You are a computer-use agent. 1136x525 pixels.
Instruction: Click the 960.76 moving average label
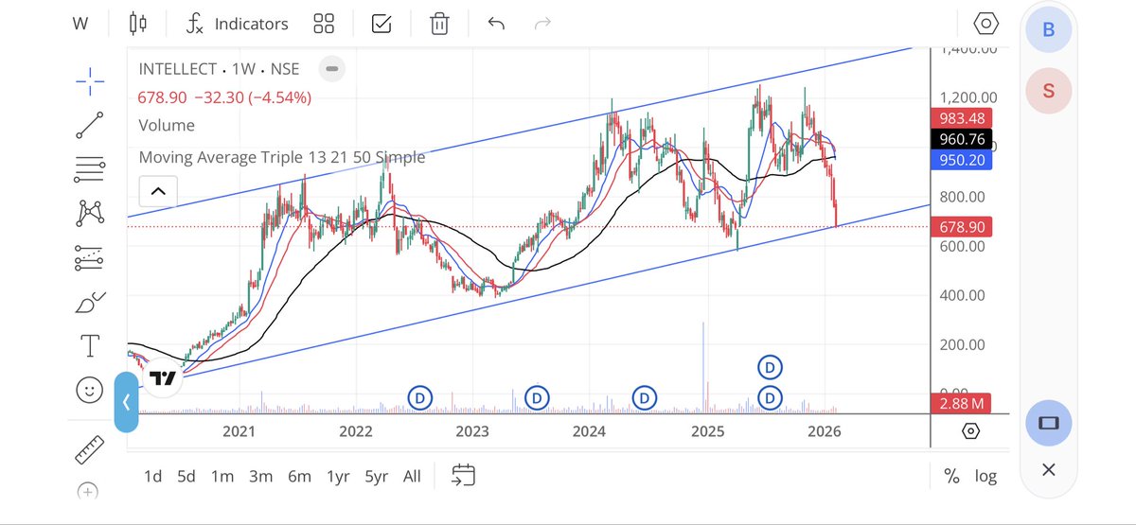(964, 139)
